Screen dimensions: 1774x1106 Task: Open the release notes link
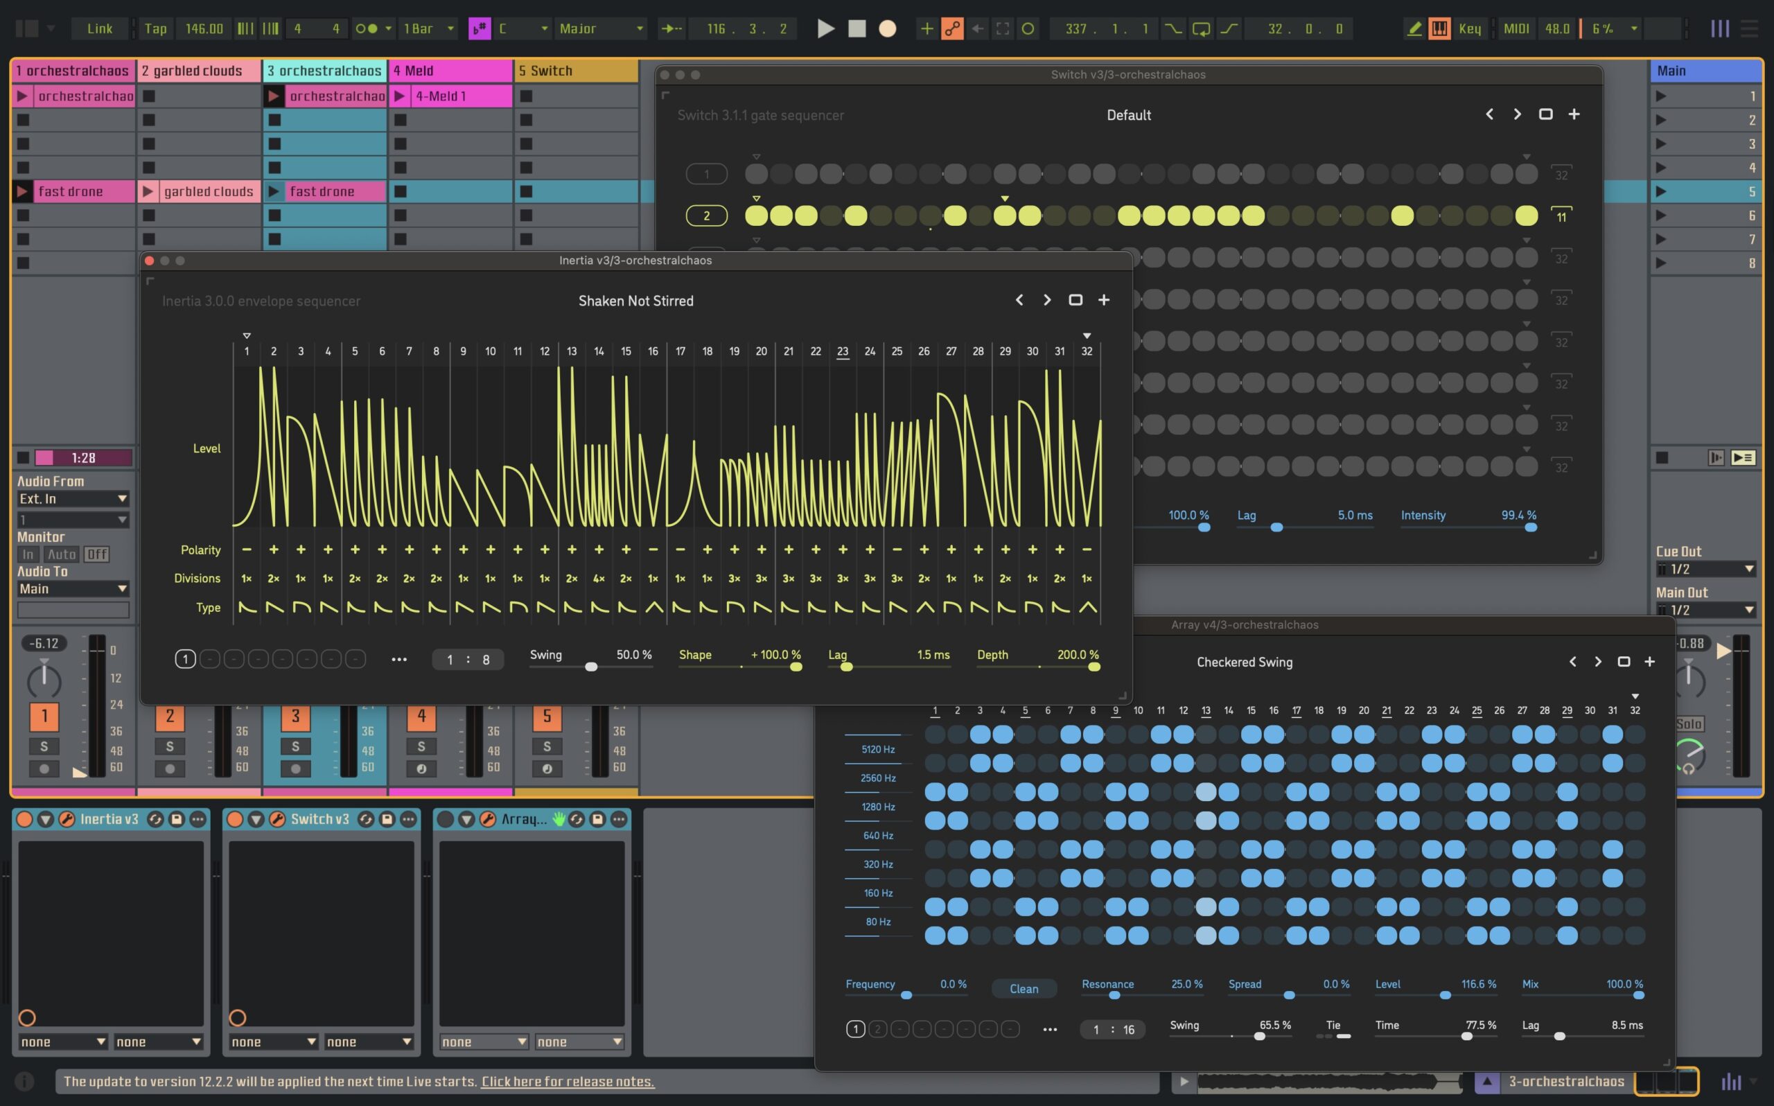tap(568, 1081)
